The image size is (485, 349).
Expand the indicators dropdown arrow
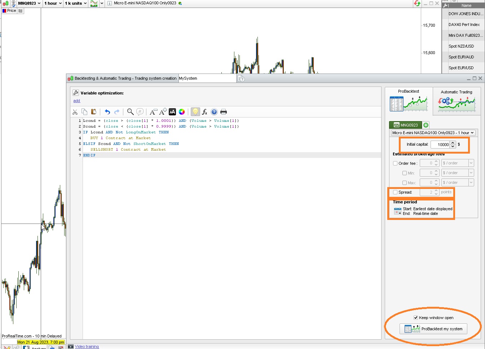[x=102, y=3]
